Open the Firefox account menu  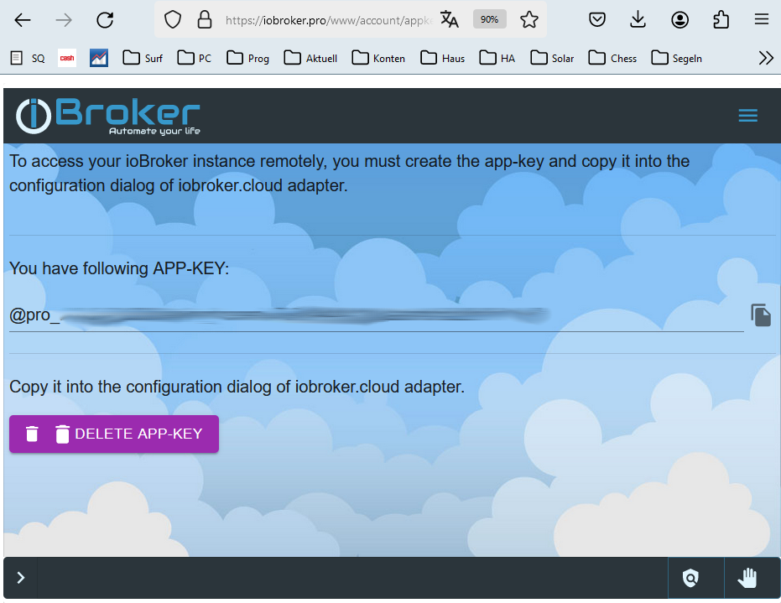point(679,20)
